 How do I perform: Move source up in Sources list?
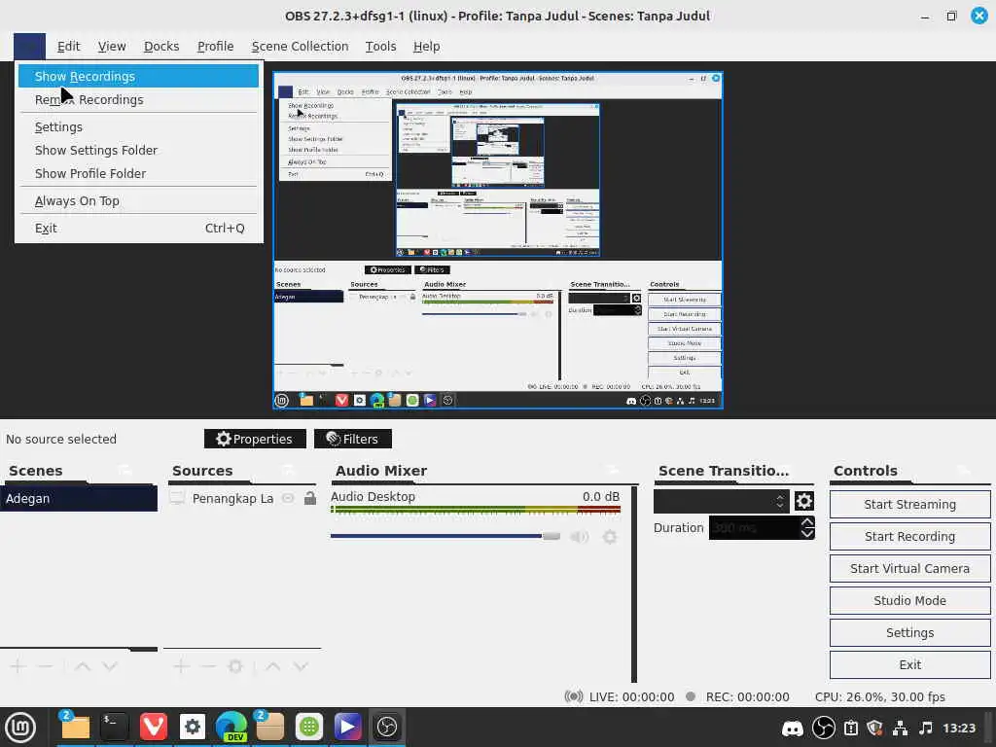273,665
